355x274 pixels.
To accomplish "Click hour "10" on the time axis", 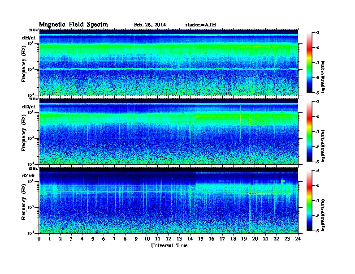I will tap(147, 239).
